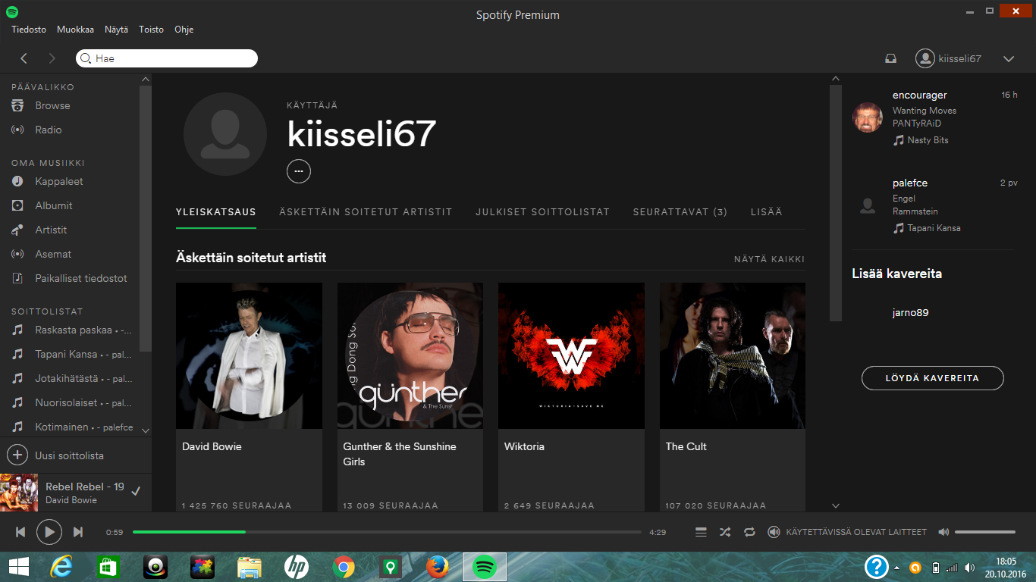Open the Muokkaa menu
Image resolution: width=1036 pixels, height=582 pixels.
[75, 30]
